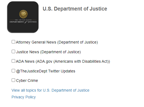Tick the ADA News checkbox
The height and width of the screenshot is (107, 144).
14,61
